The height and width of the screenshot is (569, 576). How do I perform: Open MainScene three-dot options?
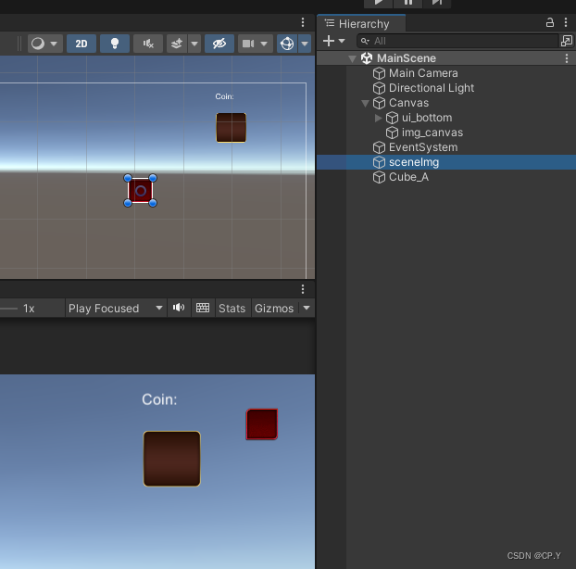pyautogui.click(x=567, y=58)
